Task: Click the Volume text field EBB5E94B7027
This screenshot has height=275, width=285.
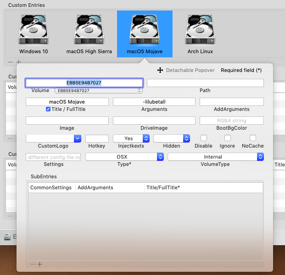Action: [x=84, y=83]
